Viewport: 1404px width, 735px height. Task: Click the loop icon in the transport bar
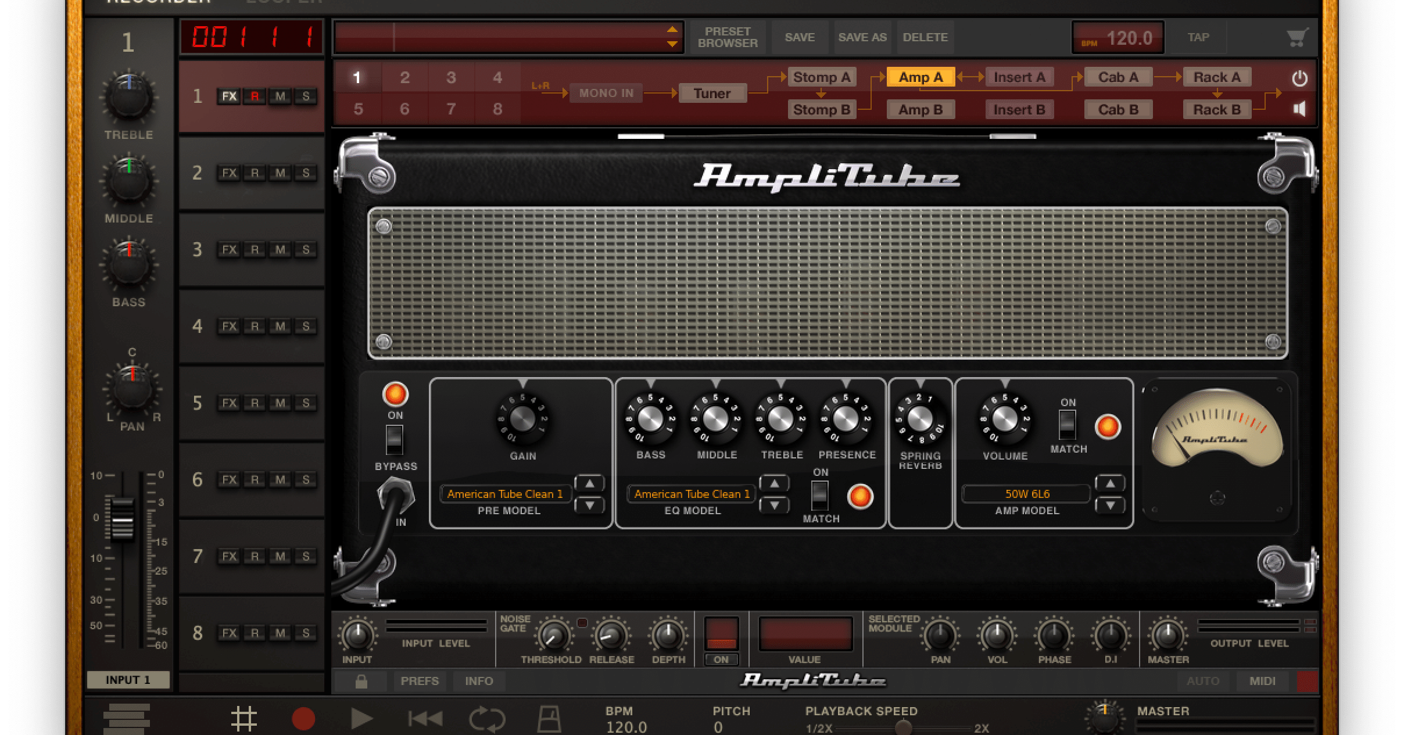pyautogui.click(x=486, y=718)
